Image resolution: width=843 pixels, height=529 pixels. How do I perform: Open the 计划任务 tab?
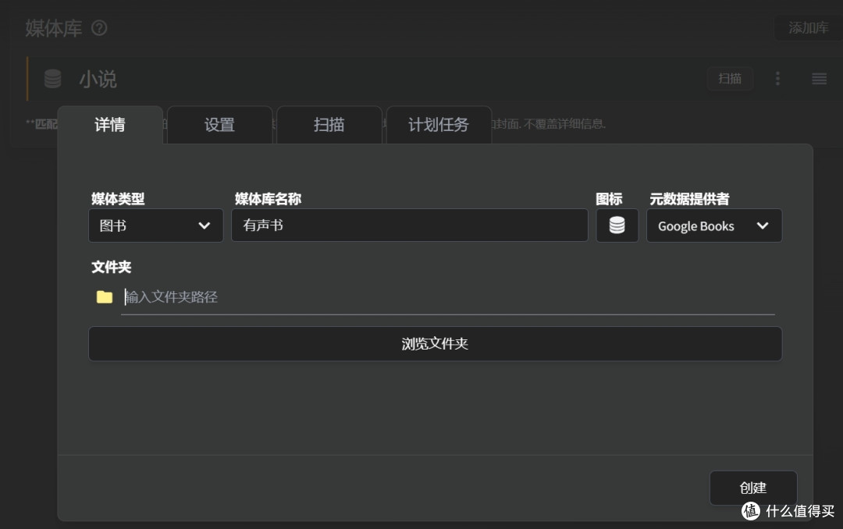439,125
